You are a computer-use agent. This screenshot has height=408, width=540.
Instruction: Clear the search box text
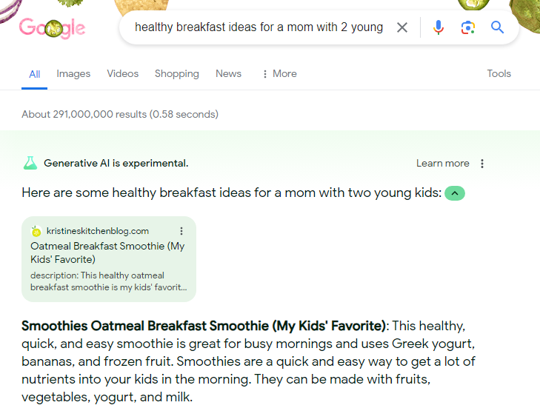(402, 27)
